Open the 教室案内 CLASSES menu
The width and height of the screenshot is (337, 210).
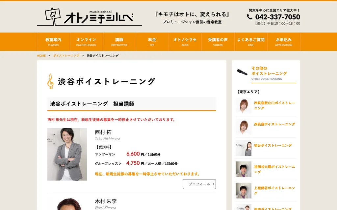coord(53,42)
